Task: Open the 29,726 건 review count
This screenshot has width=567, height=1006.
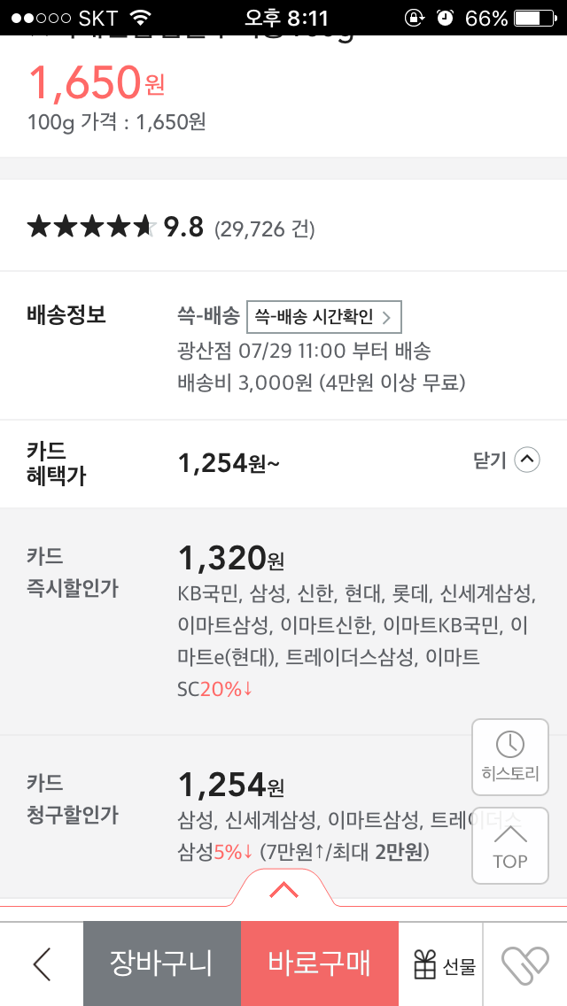Action: (264, 229)
